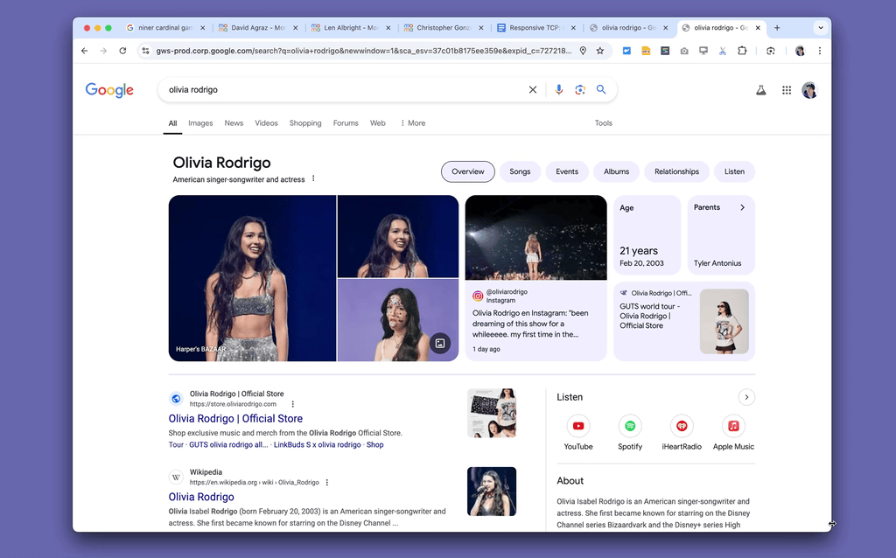Open YouTube in the Listen panel

[x=578, y=432]
